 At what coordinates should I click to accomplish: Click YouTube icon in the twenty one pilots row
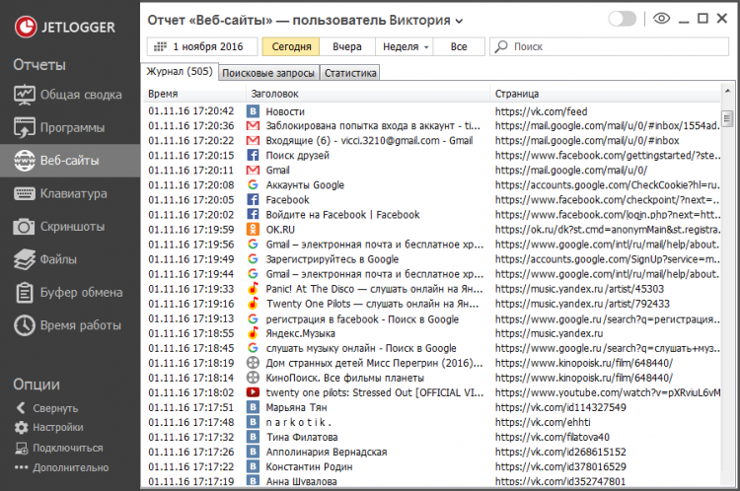coord(253,392)
